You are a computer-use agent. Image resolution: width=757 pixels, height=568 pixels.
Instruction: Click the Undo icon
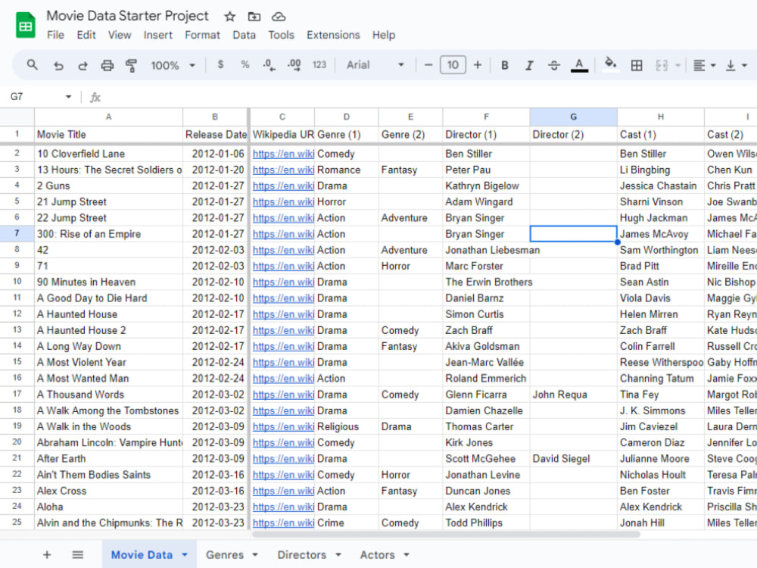pyautogui.click(x=58, y=65)
